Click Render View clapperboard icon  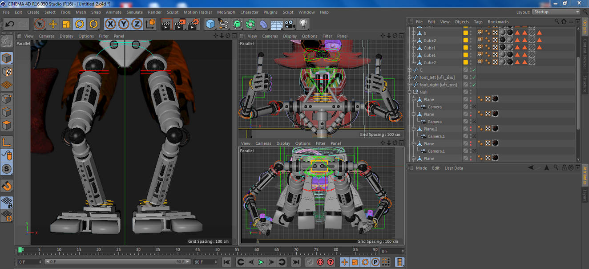tap(166, 24)
